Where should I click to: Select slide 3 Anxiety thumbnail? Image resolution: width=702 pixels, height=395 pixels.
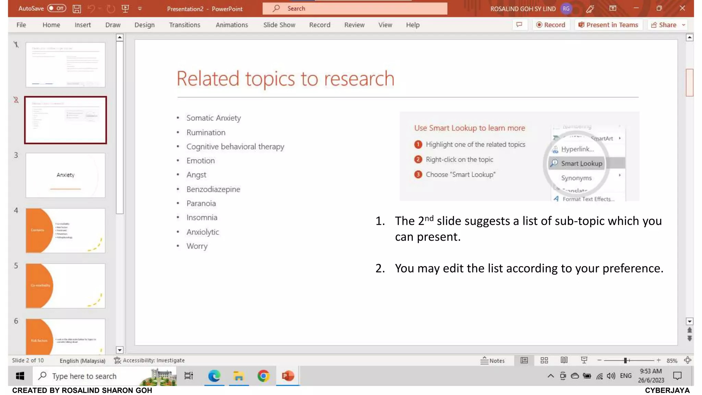coord(65,175)
